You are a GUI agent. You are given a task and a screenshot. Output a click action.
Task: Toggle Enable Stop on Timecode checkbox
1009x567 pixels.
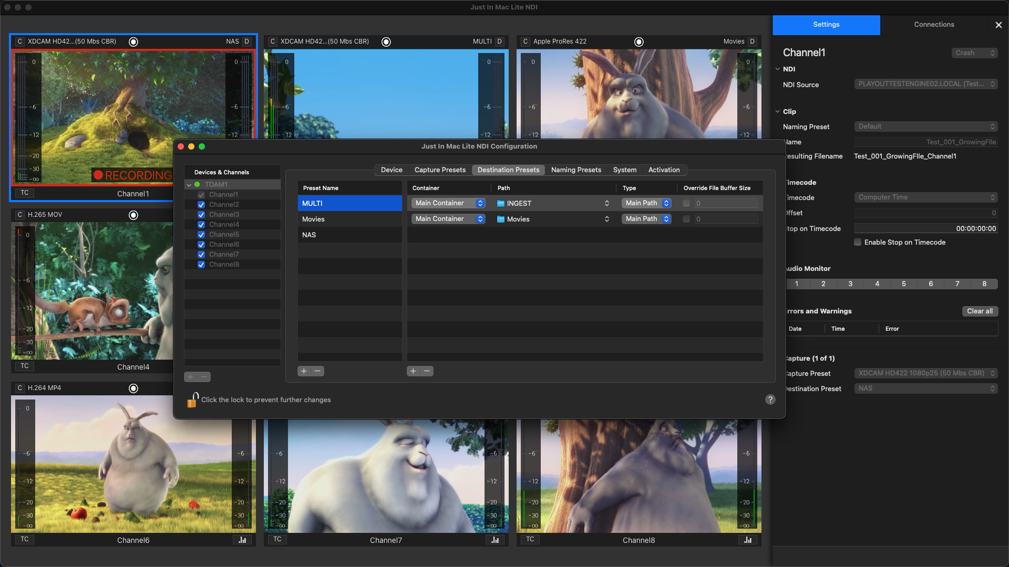tap(858, 243)
